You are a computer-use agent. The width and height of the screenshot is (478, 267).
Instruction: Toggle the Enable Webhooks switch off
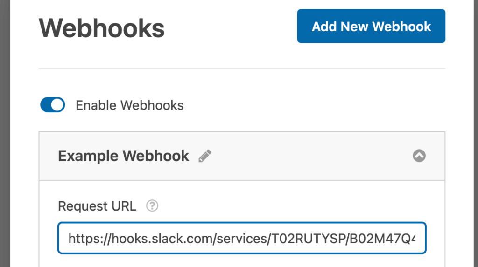coord(53,105)
